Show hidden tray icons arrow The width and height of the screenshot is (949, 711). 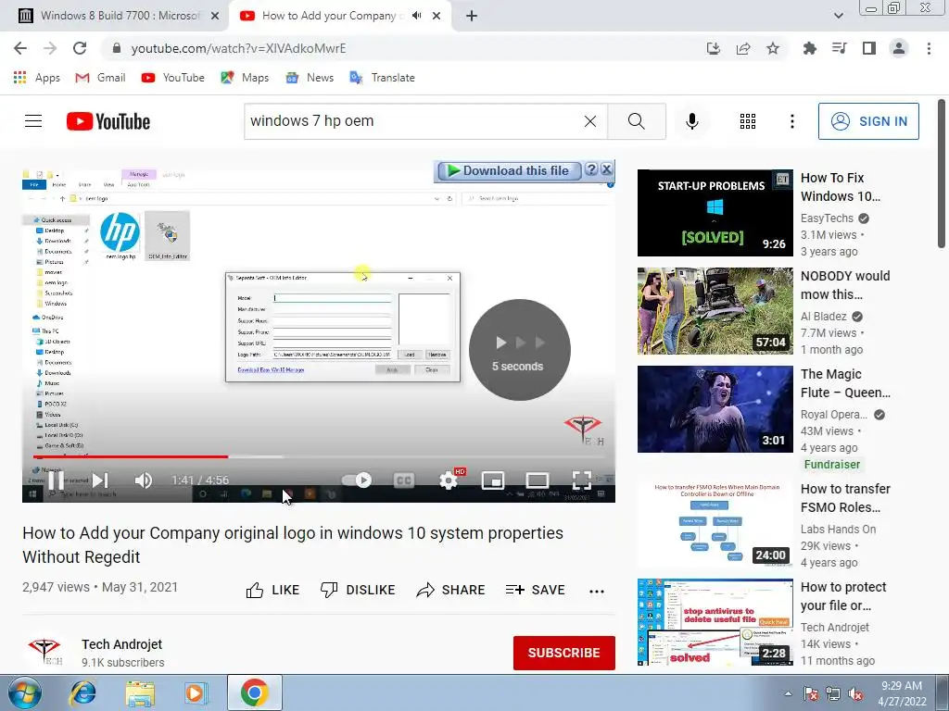pos(788,693)
